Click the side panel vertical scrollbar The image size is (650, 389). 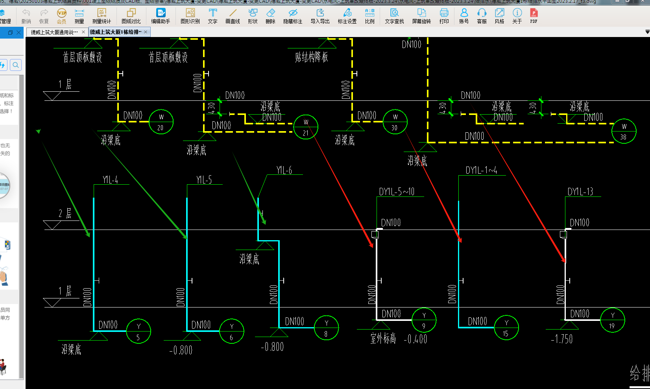(x=22, y=226)
